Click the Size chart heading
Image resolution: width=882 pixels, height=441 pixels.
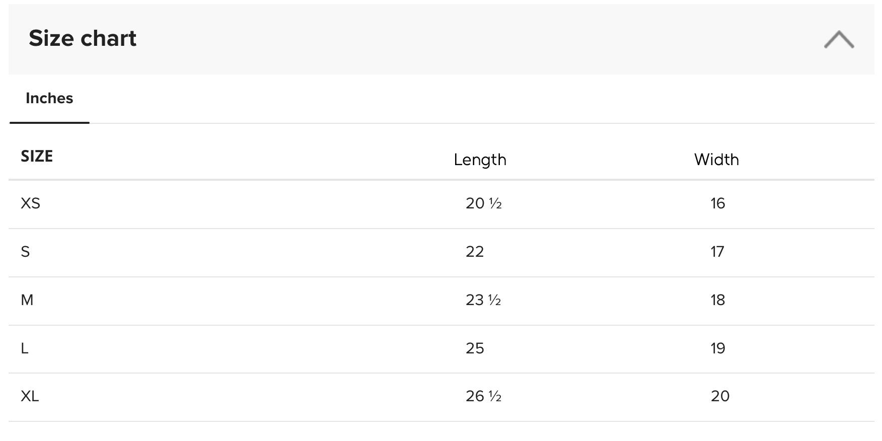point(83,38)
